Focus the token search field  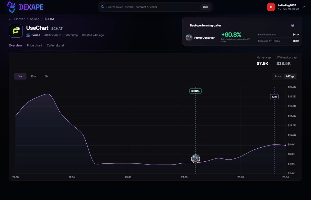[155, 7]
